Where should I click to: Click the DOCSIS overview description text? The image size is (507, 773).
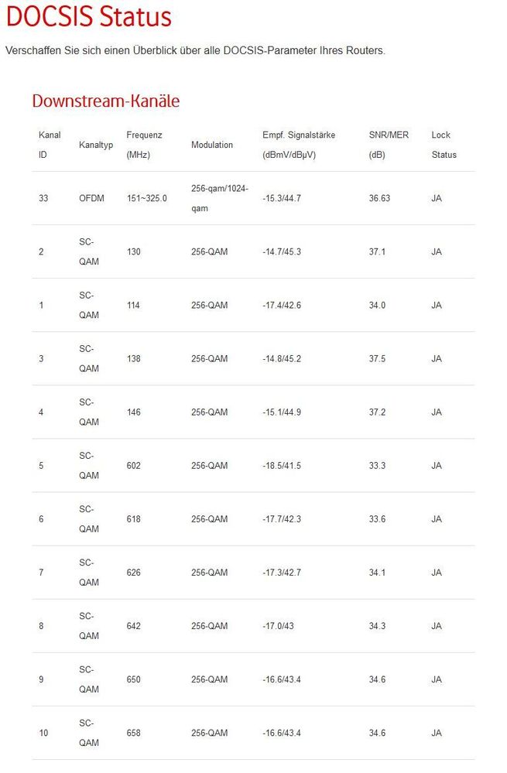[195, 50]
